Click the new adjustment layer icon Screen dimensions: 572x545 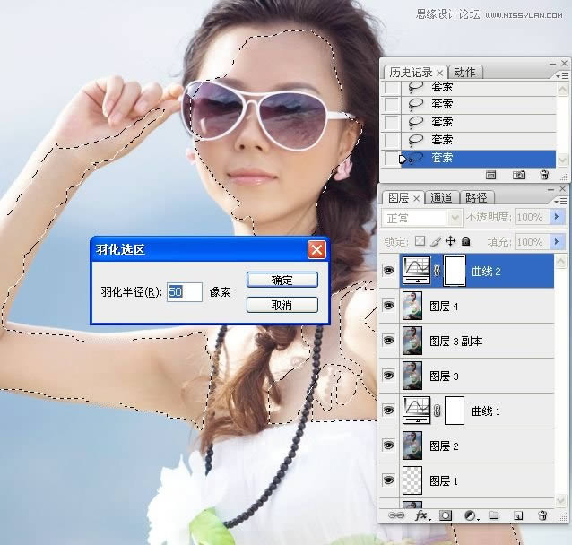click(x=470, y=516)
